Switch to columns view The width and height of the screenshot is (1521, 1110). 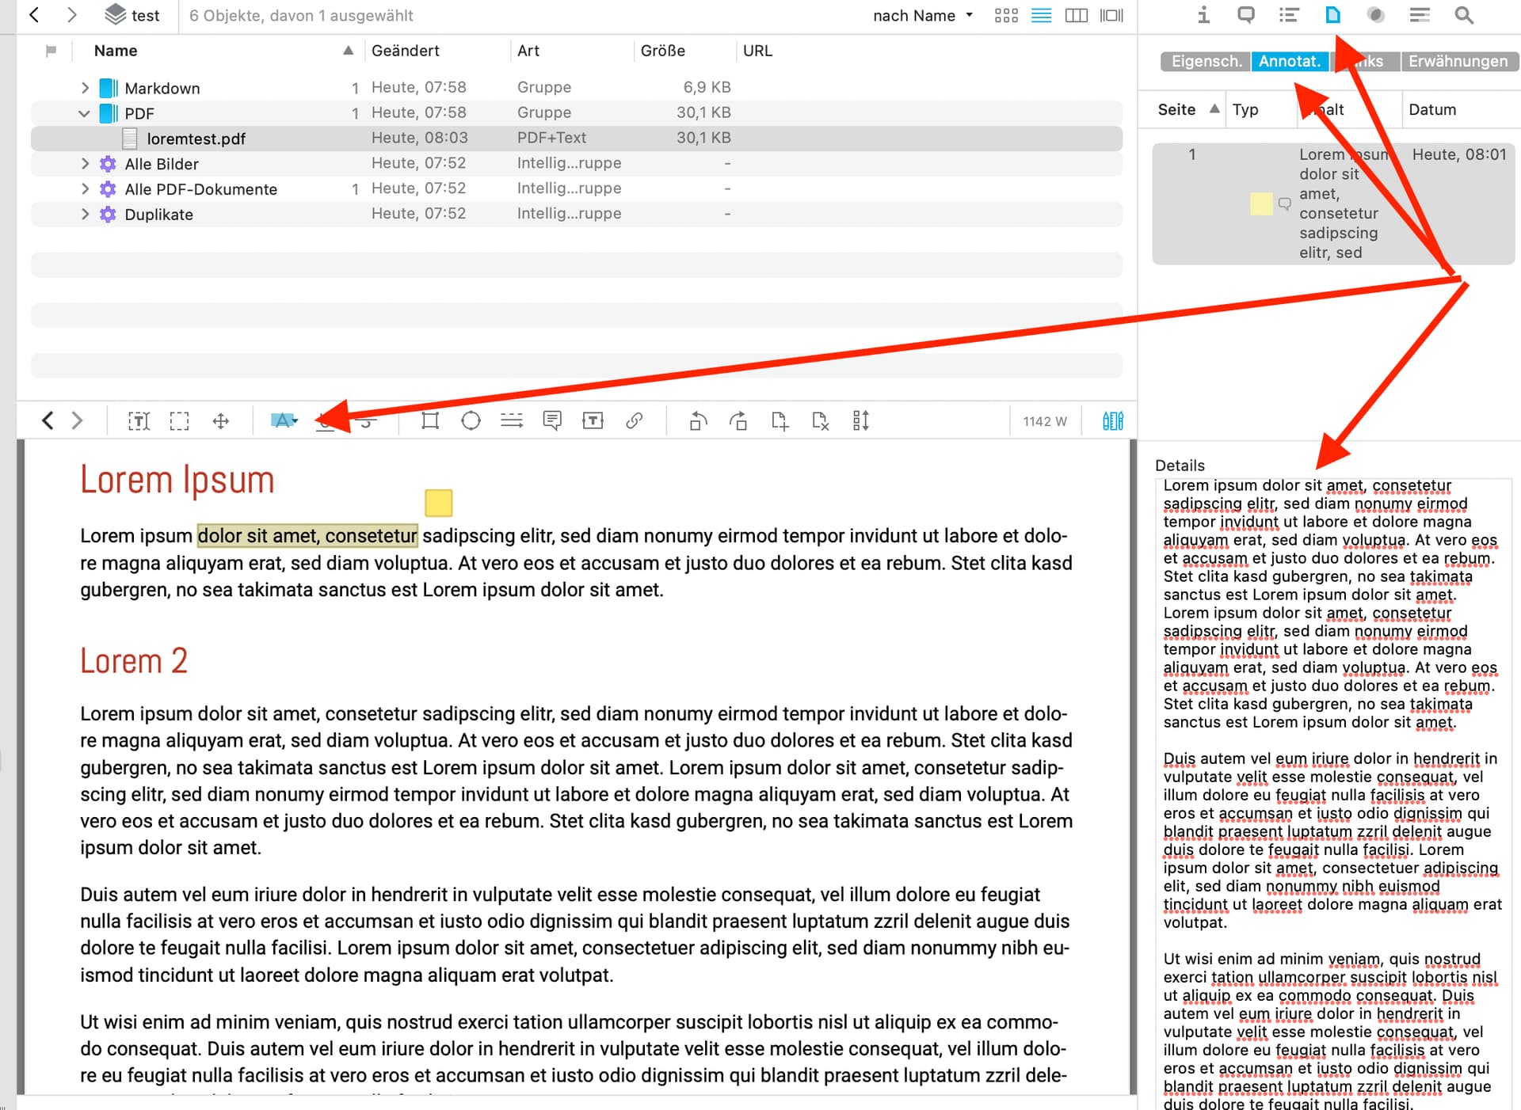pyautogui.click(x=1077, y=15)
